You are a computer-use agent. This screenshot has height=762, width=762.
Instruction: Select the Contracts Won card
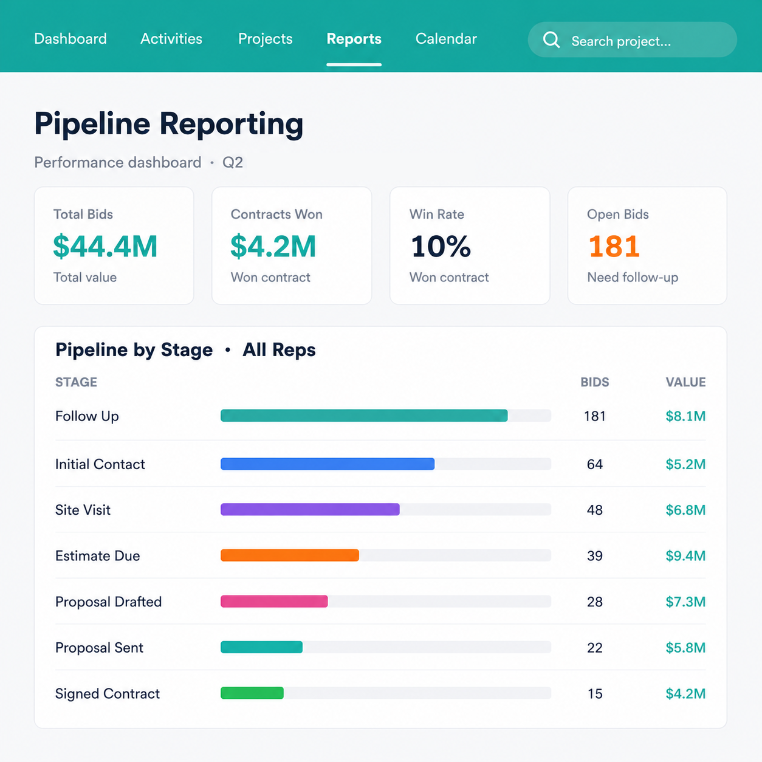pos(292,245)
